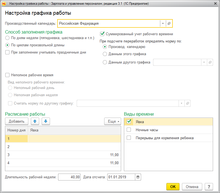Click the Длительность рабочей недели field
The image size is (220, 193).
point(69,177)
